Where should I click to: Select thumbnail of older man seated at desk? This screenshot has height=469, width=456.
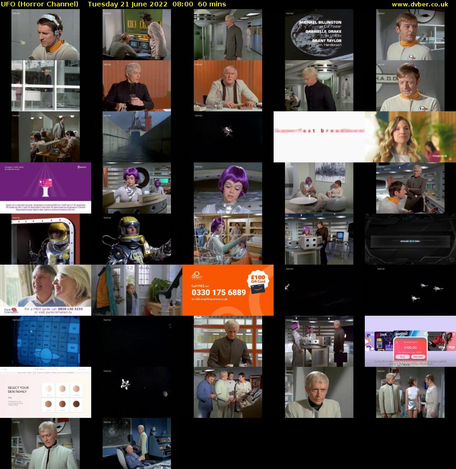(228, 86)
